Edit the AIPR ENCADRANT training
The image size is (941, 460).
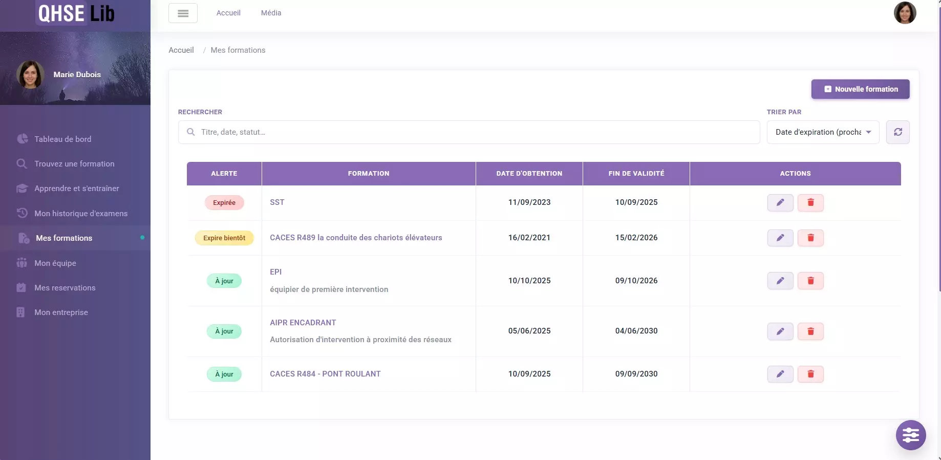(x=780, y=331)
